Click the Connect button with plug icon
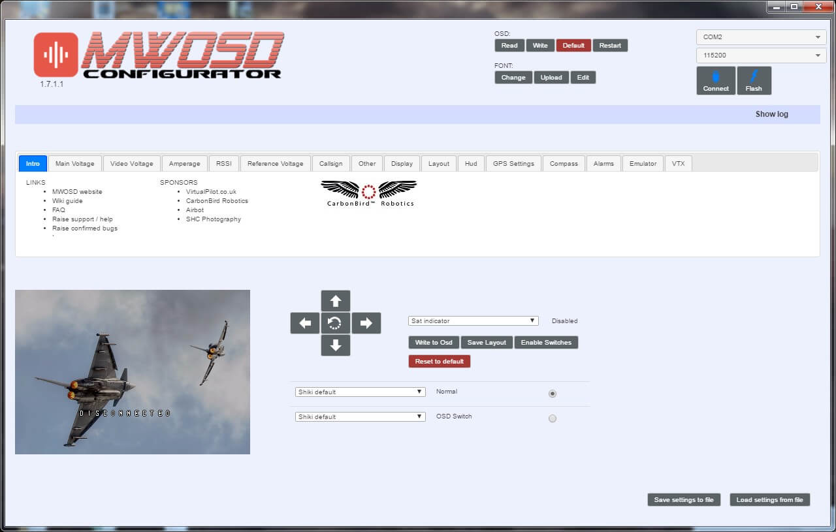 click(x=716, y=80)
